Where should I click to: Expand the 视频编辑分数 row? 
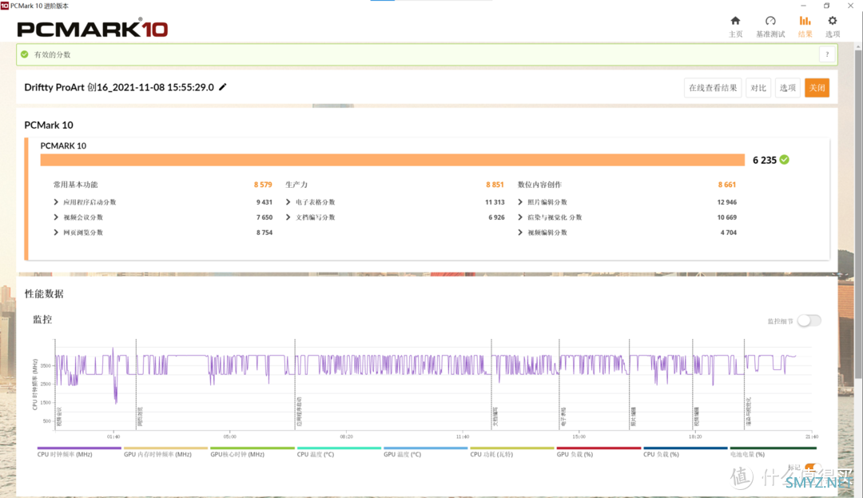pos(520,233)
